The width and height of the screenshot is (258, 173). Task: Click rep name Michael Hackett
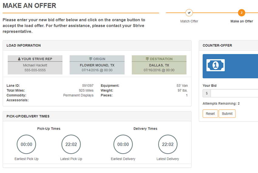(x=35, y=65)
